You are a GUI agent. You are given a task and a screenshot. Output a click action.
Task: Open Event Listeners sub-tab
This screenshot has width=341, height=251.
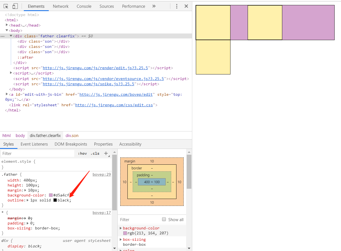pos(34,144)
